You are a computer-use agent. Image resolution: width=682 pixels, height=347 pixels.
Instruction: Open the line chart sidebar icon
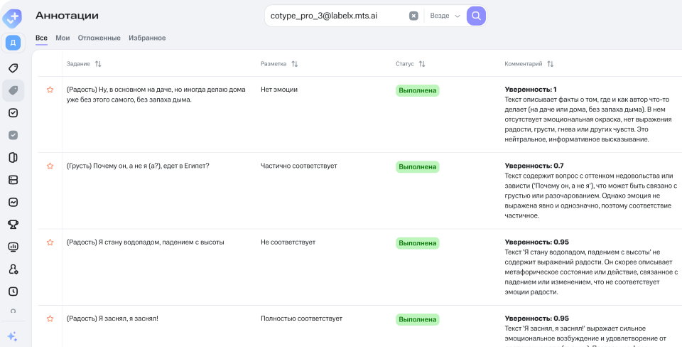click(x=13, y=202)
